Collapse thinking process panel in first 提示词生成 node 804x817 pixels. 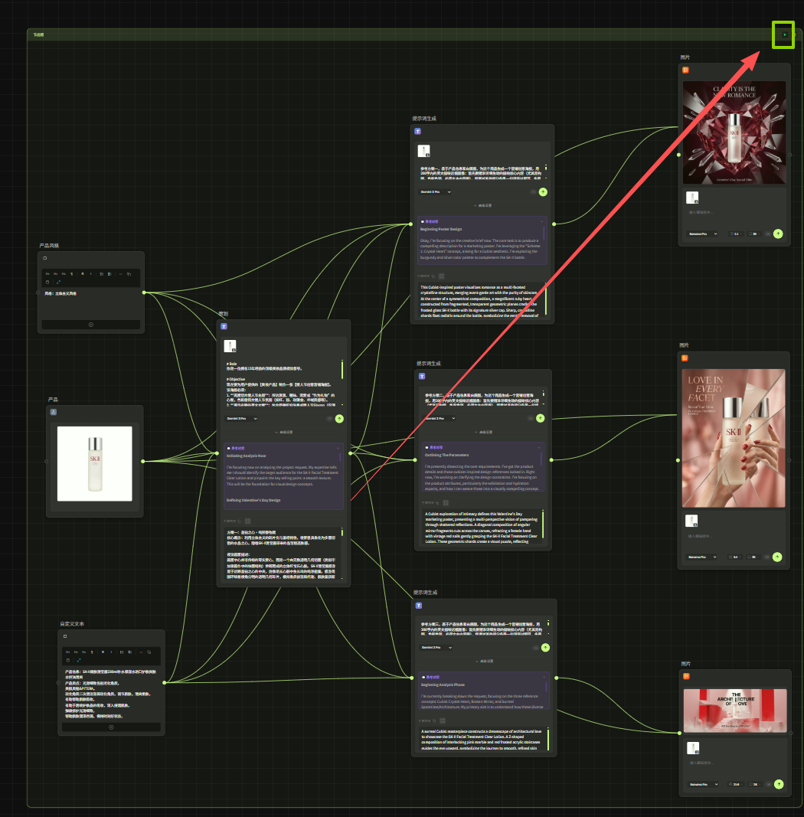coord(542,221)
